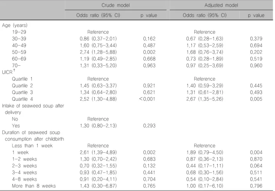Click the '0.960' adjusted p value
The height and width of the screenshot is (191, 275).
click(x=256, y=65)
